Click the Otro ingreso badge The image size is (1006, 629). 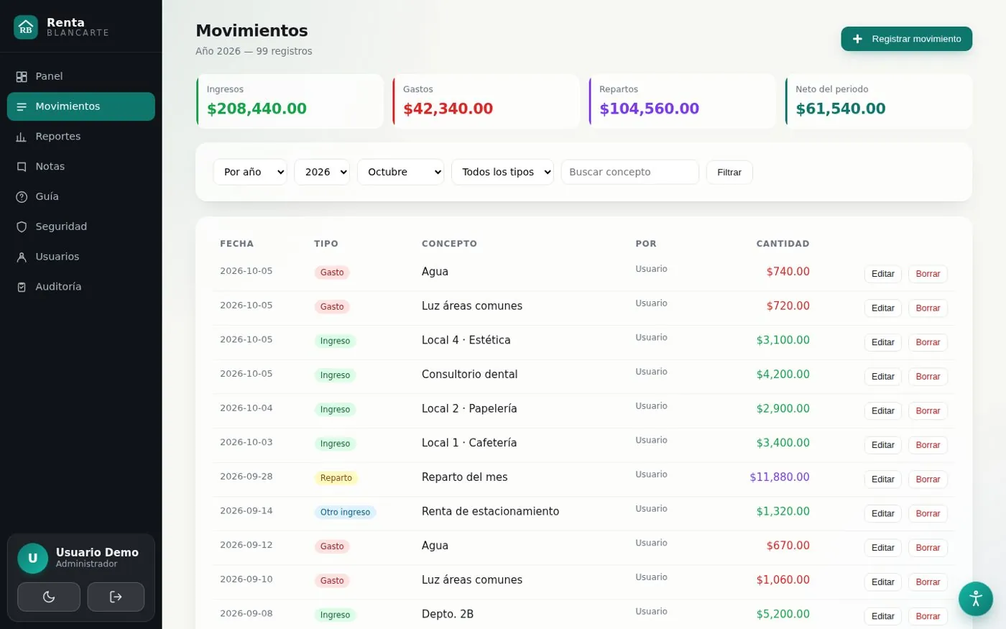(345, 513)
